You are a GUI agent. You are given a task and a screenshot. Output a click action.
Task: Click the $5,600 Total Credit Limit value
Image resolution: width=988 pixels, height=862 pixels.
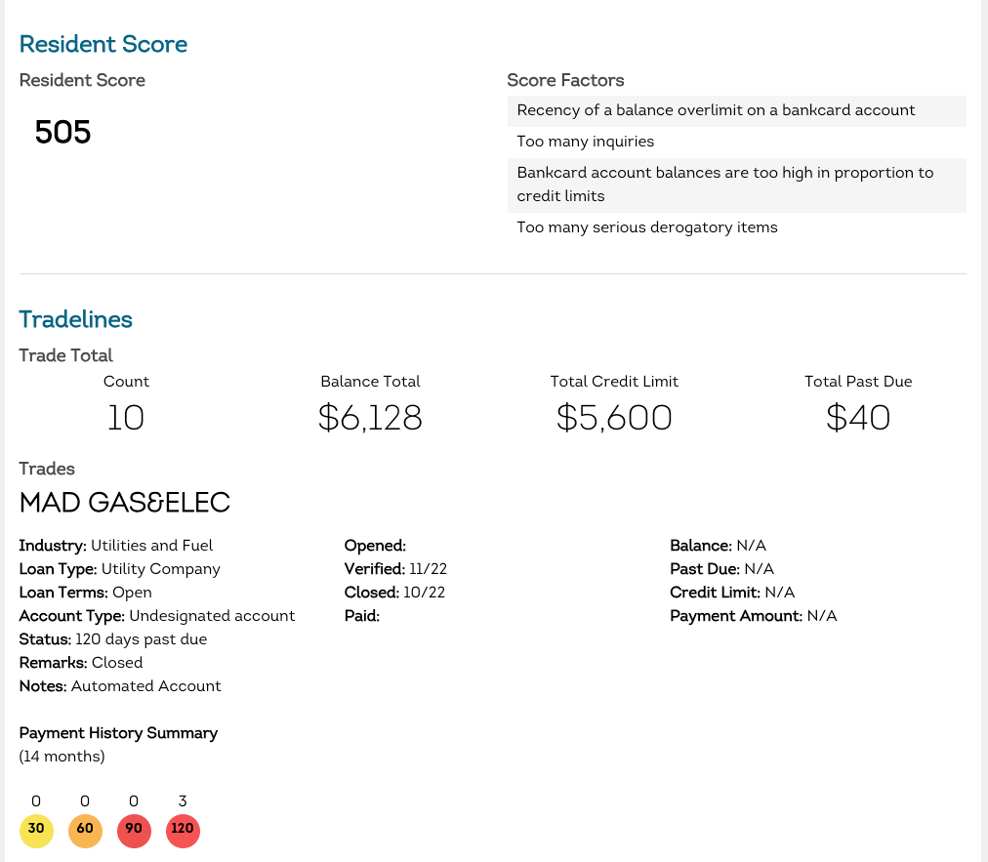point(614,418)
